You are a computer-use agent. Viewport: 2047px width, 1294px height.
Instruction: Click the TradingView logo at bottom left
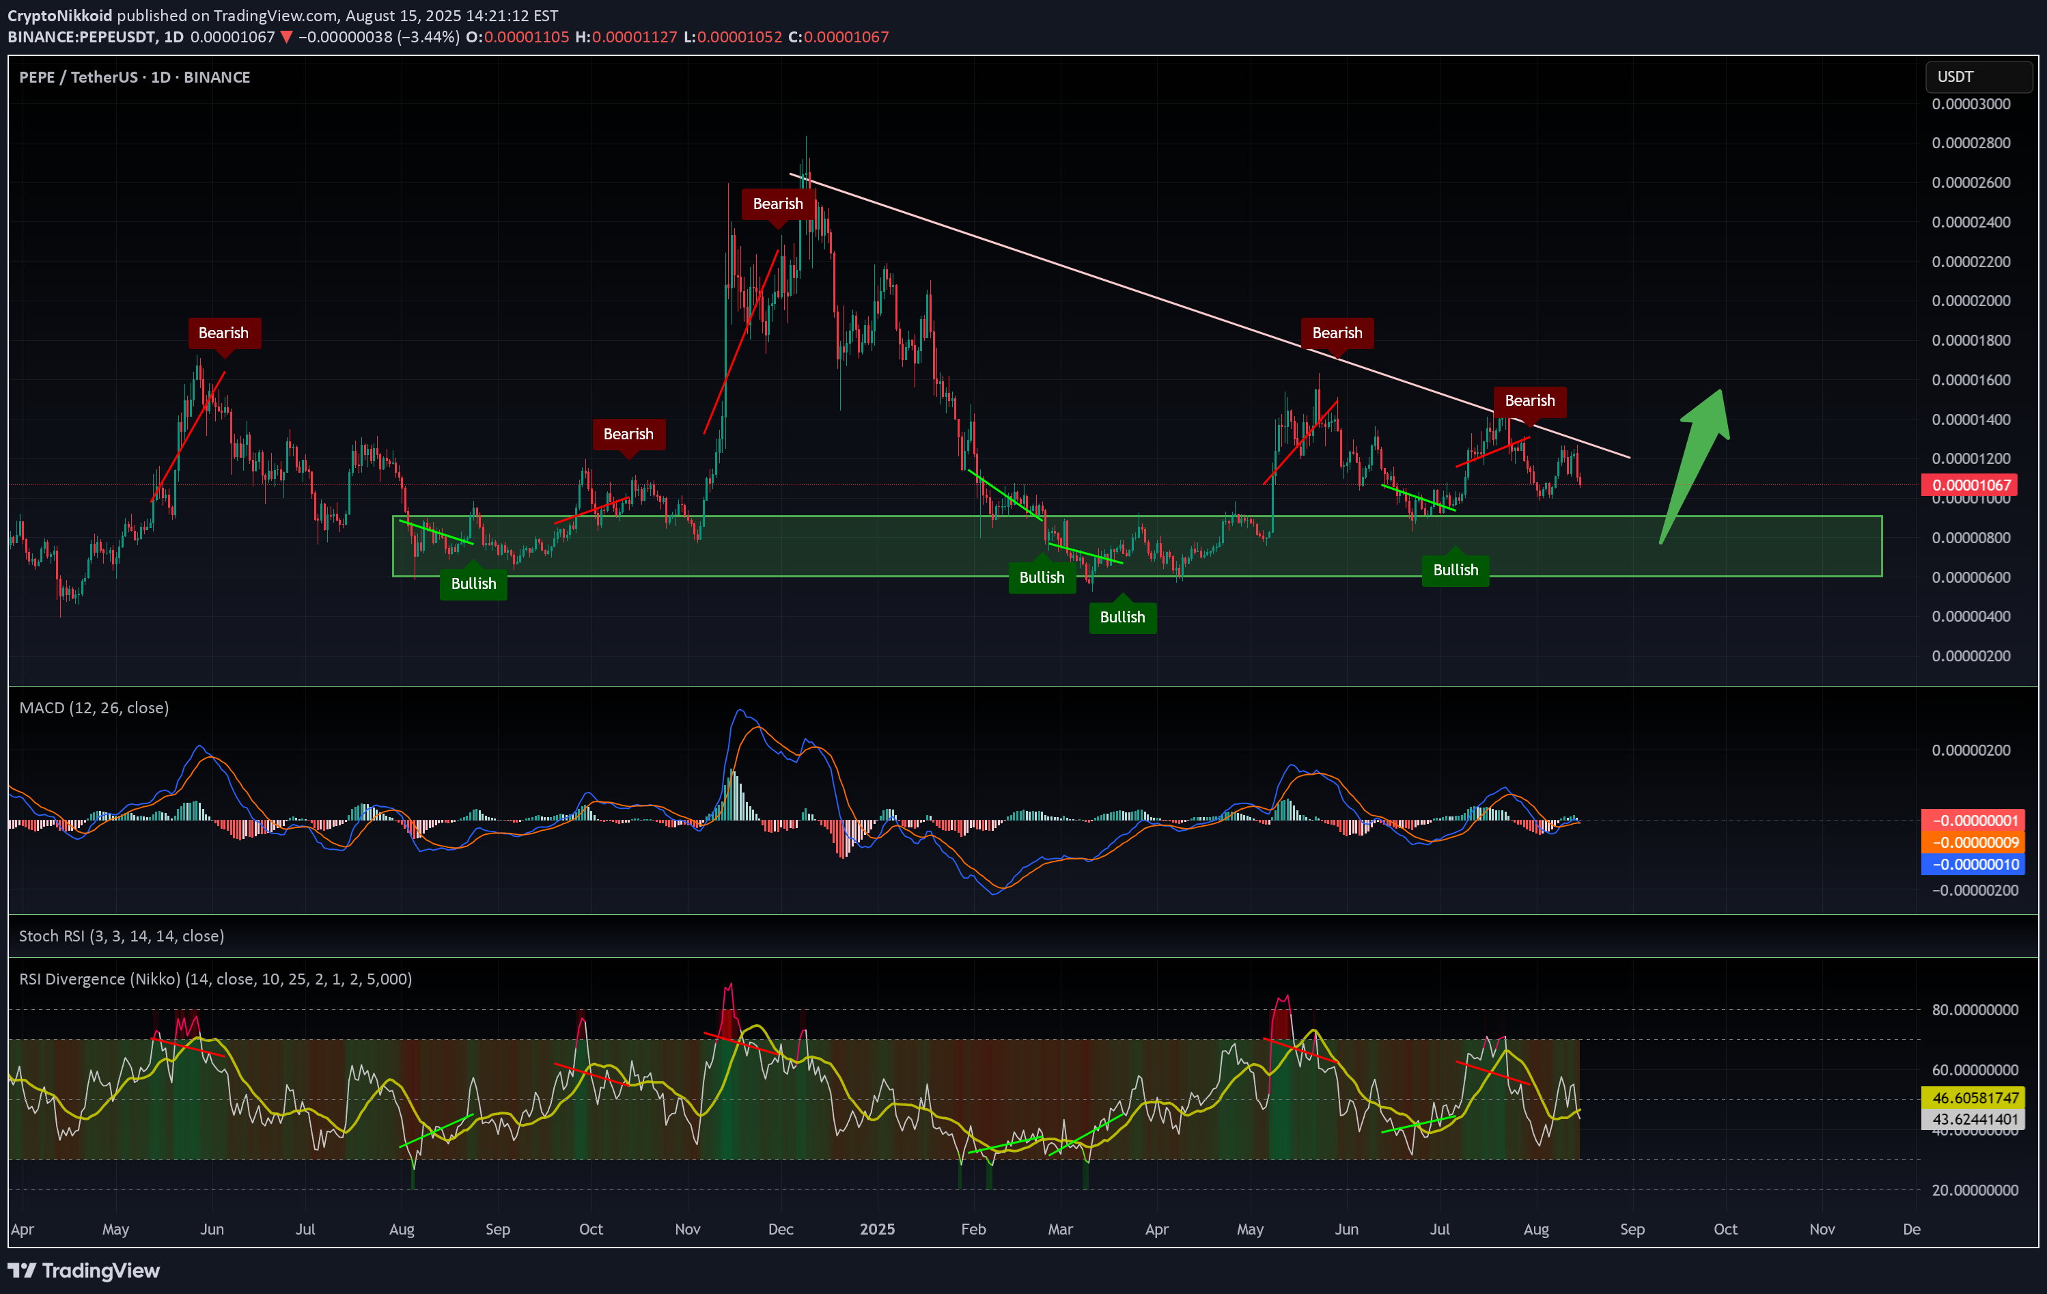pos(83,1270)
